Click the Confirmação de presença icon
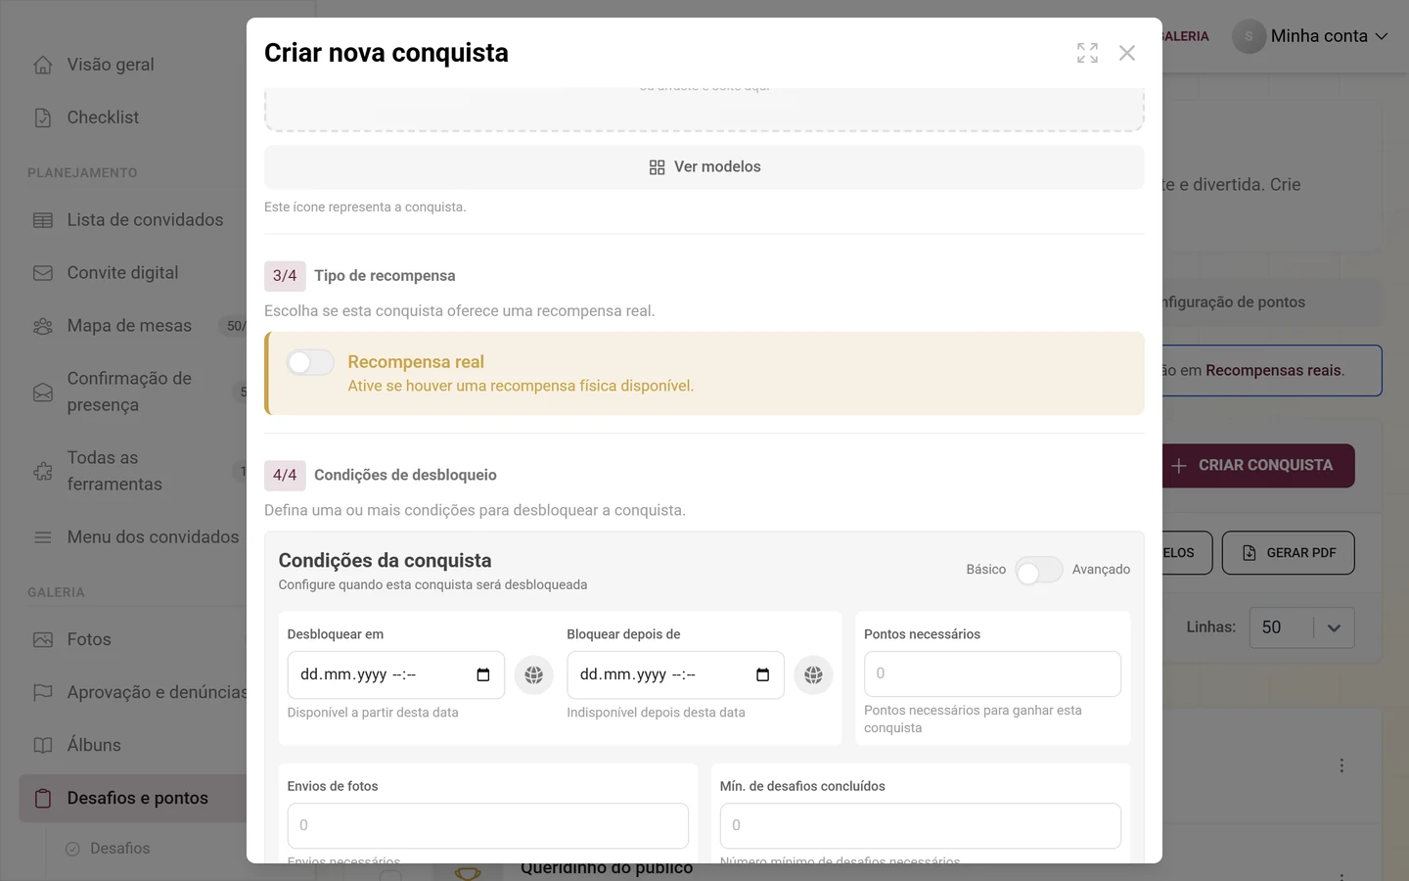The image size is (1409, 881). [43, 392]
